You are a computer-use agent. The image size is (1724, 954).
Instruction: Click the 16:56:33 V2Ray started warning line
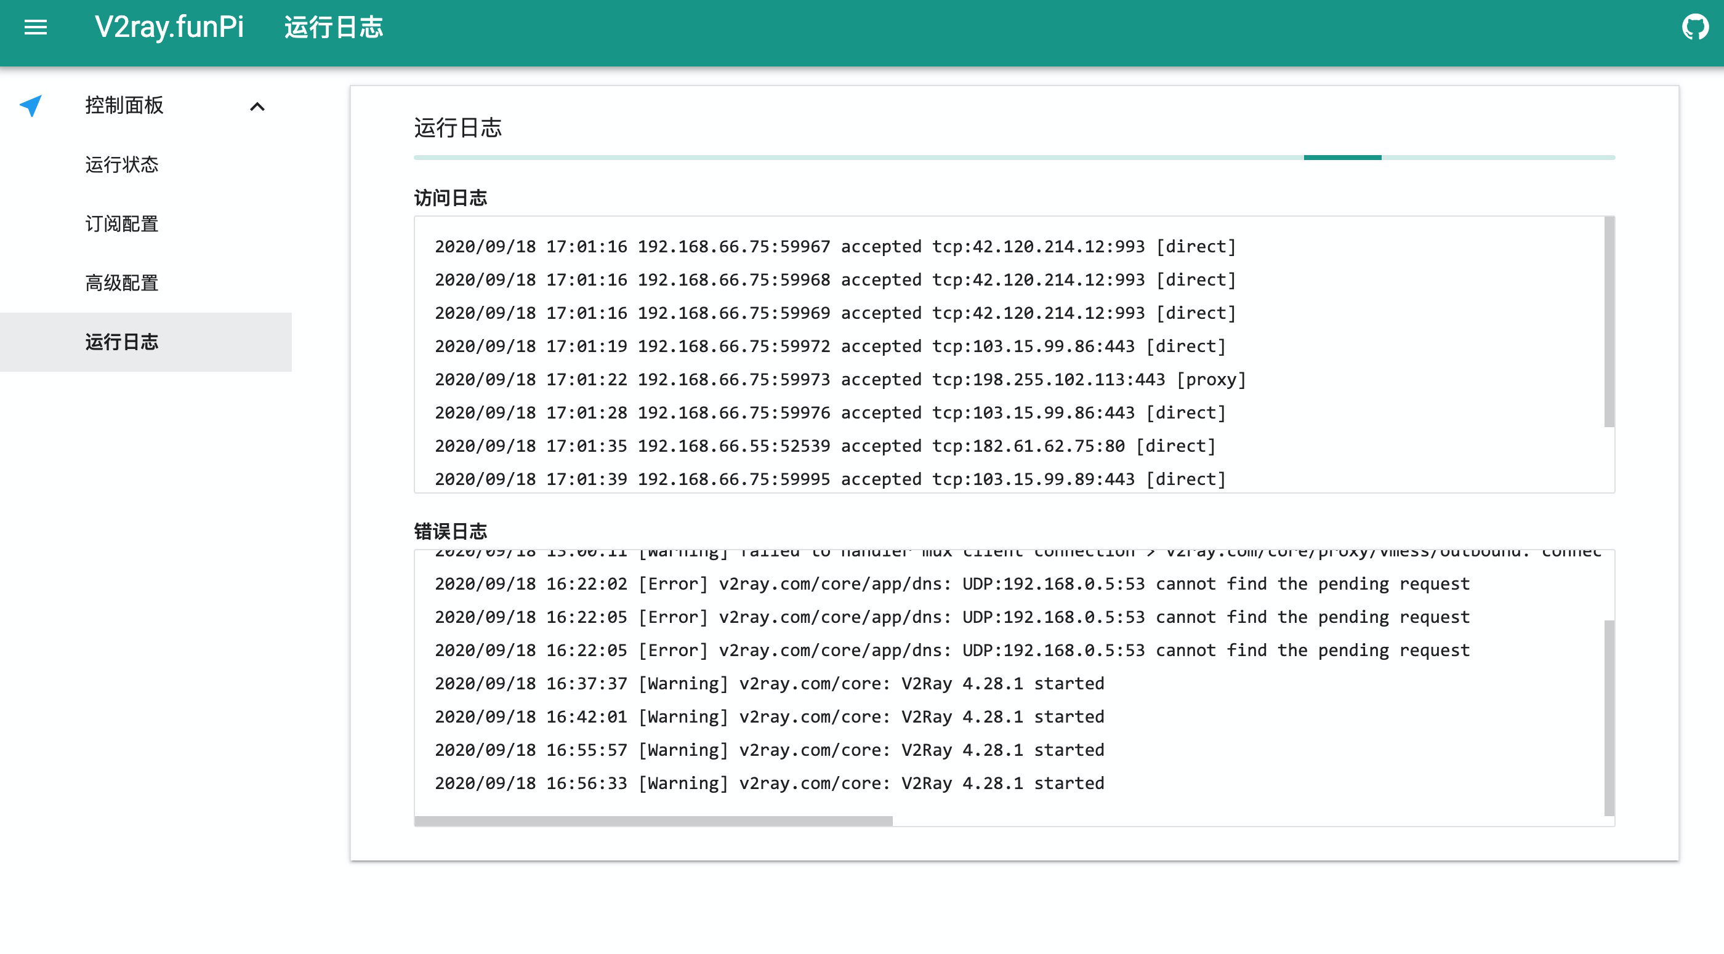coord(769,784)
